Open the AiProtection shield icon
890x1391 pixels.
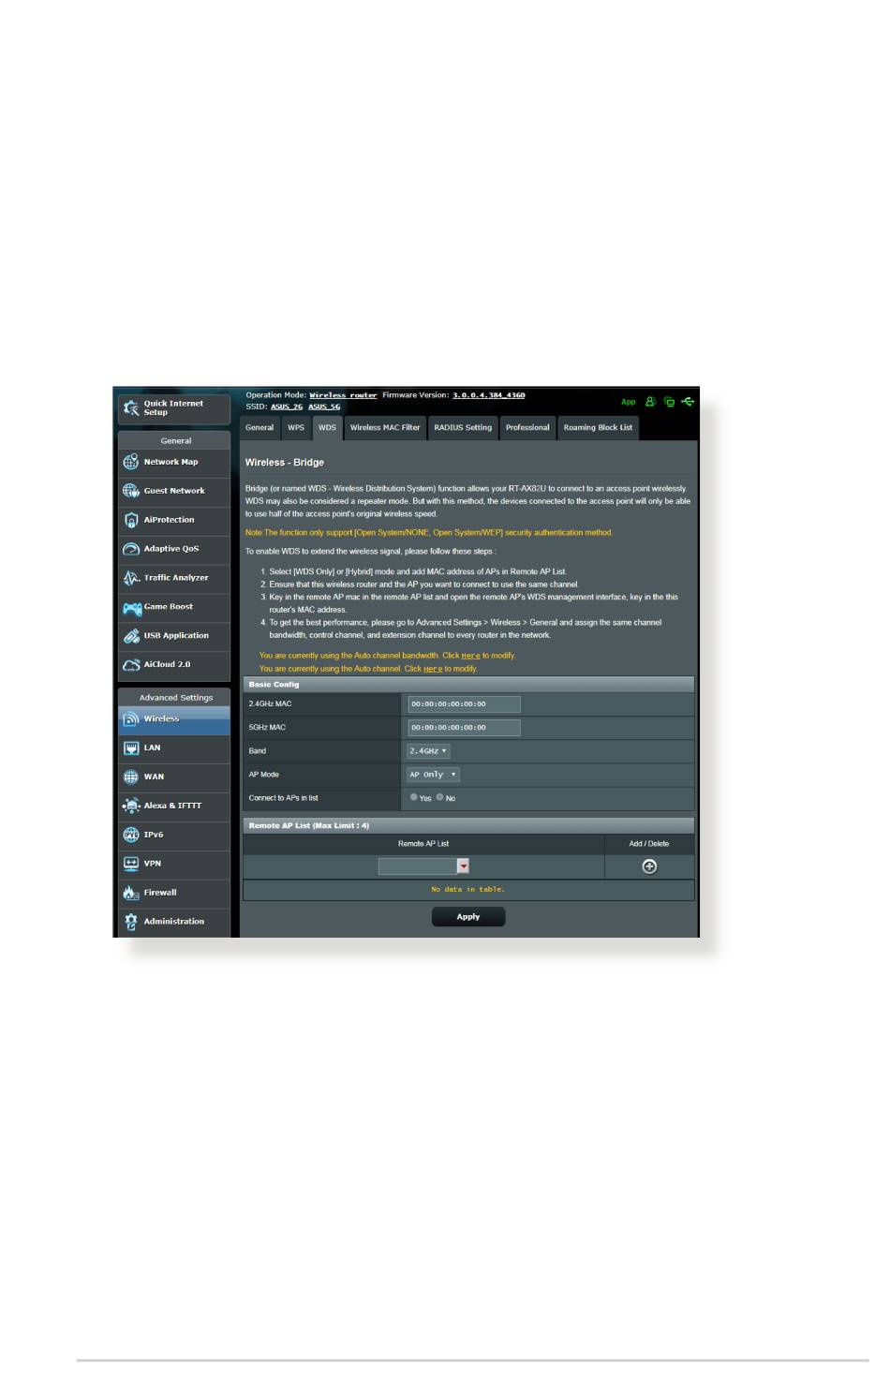[131, 520]
